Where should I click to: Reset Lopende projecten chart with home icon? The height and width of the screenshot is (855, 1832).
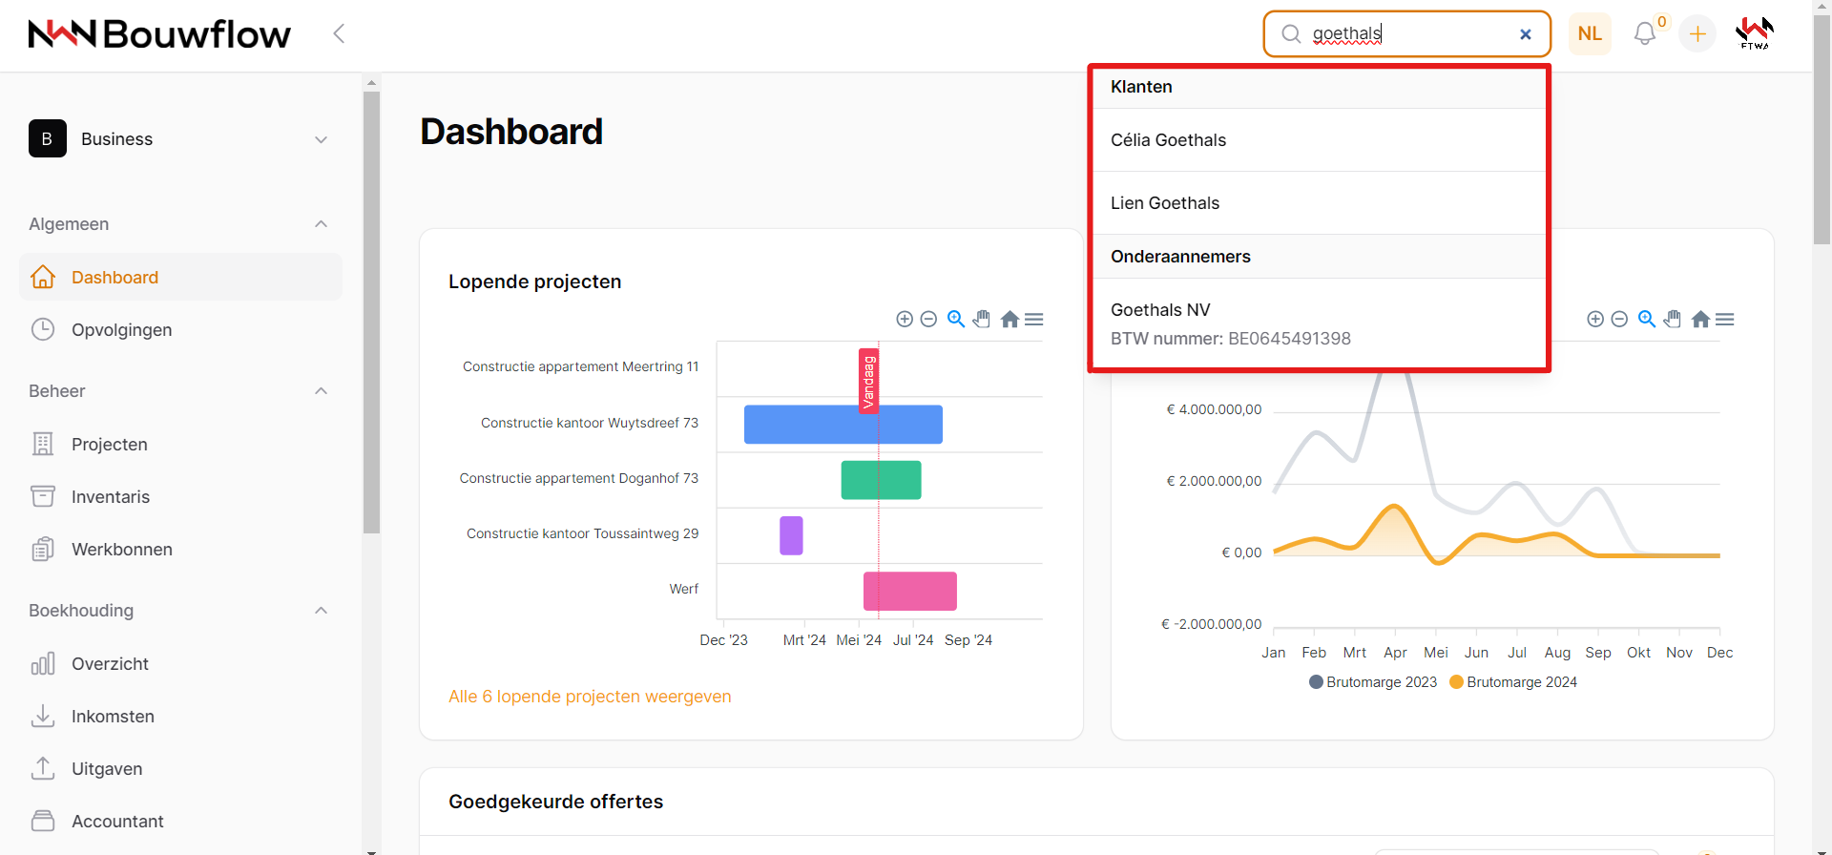[1010, 319]
